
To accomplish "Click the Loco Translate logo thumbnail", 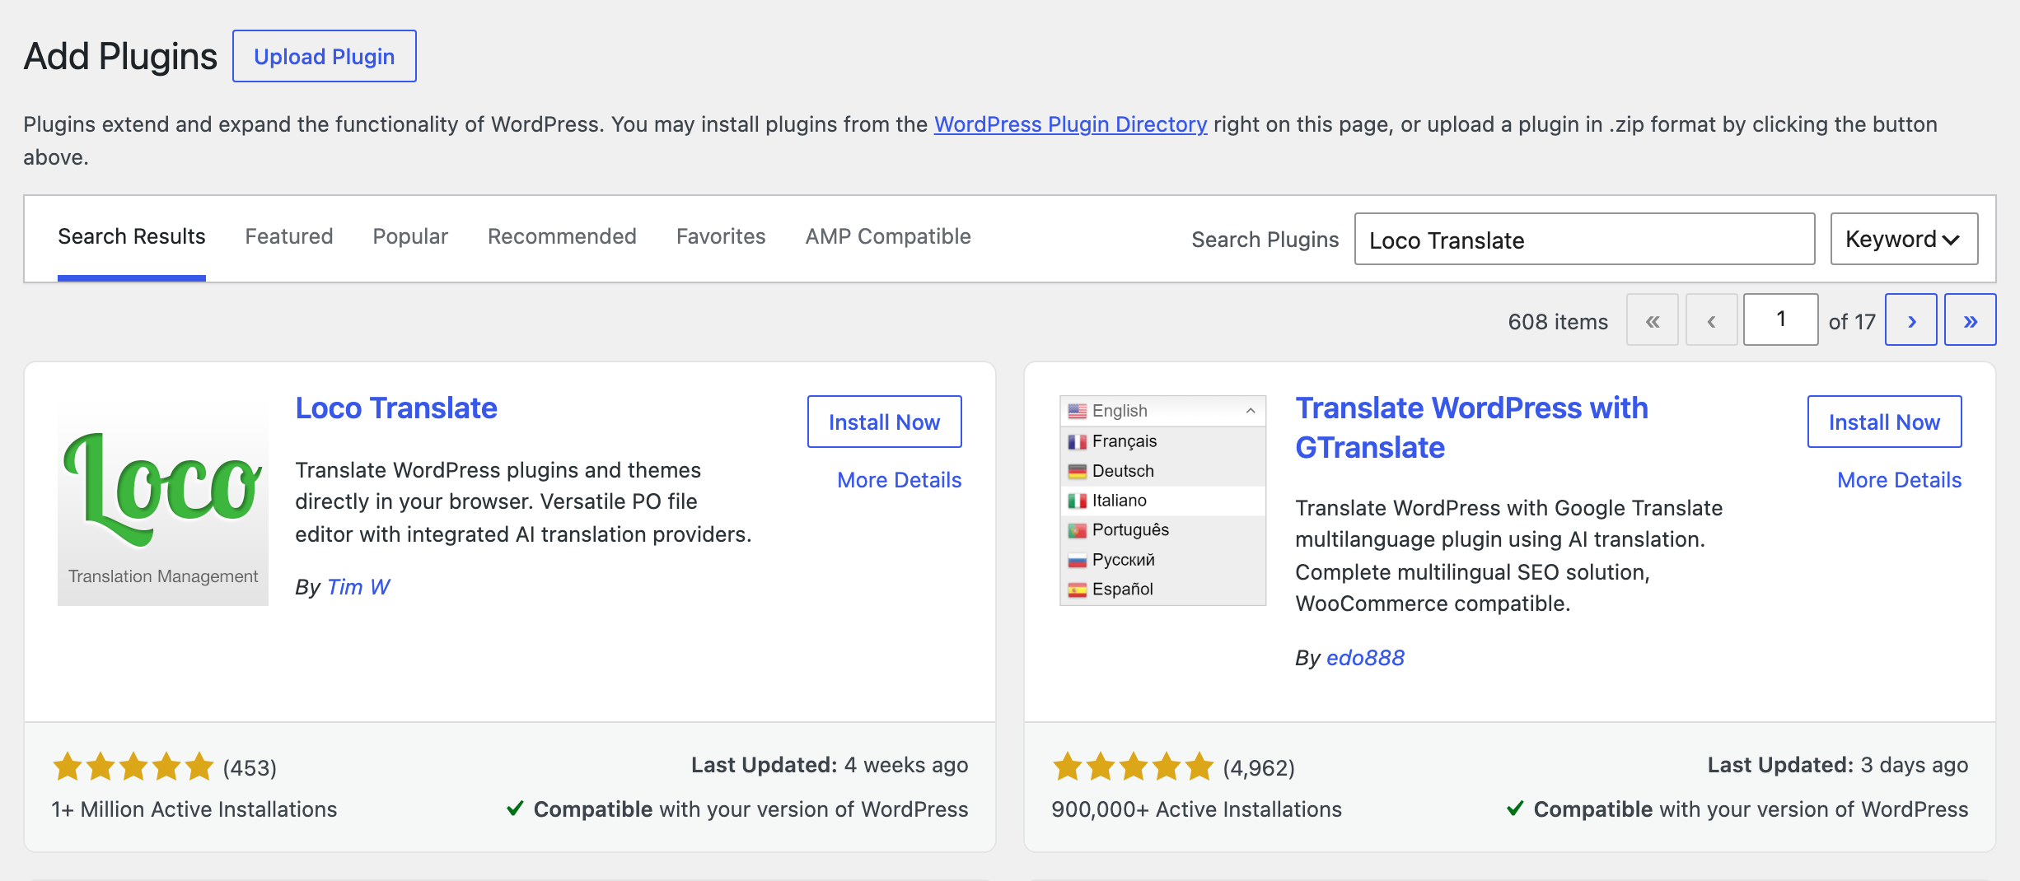I will click(x=163, y=501).
